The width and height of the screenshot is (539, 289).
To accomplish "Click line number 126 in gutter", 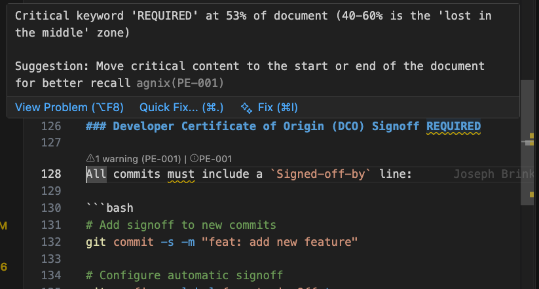I will [51, 126].
